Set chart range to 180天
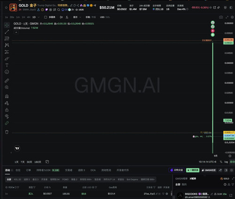235x199 pixels. [x=38, y=162]
